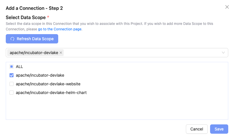Select the apache/incubator-devlake-website row label

pos(48,84)
